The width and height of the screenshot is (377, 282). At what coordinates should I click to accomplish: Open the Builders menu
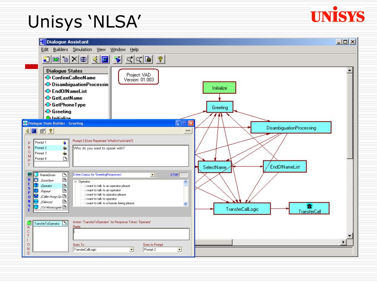click(x=61, y=50)
